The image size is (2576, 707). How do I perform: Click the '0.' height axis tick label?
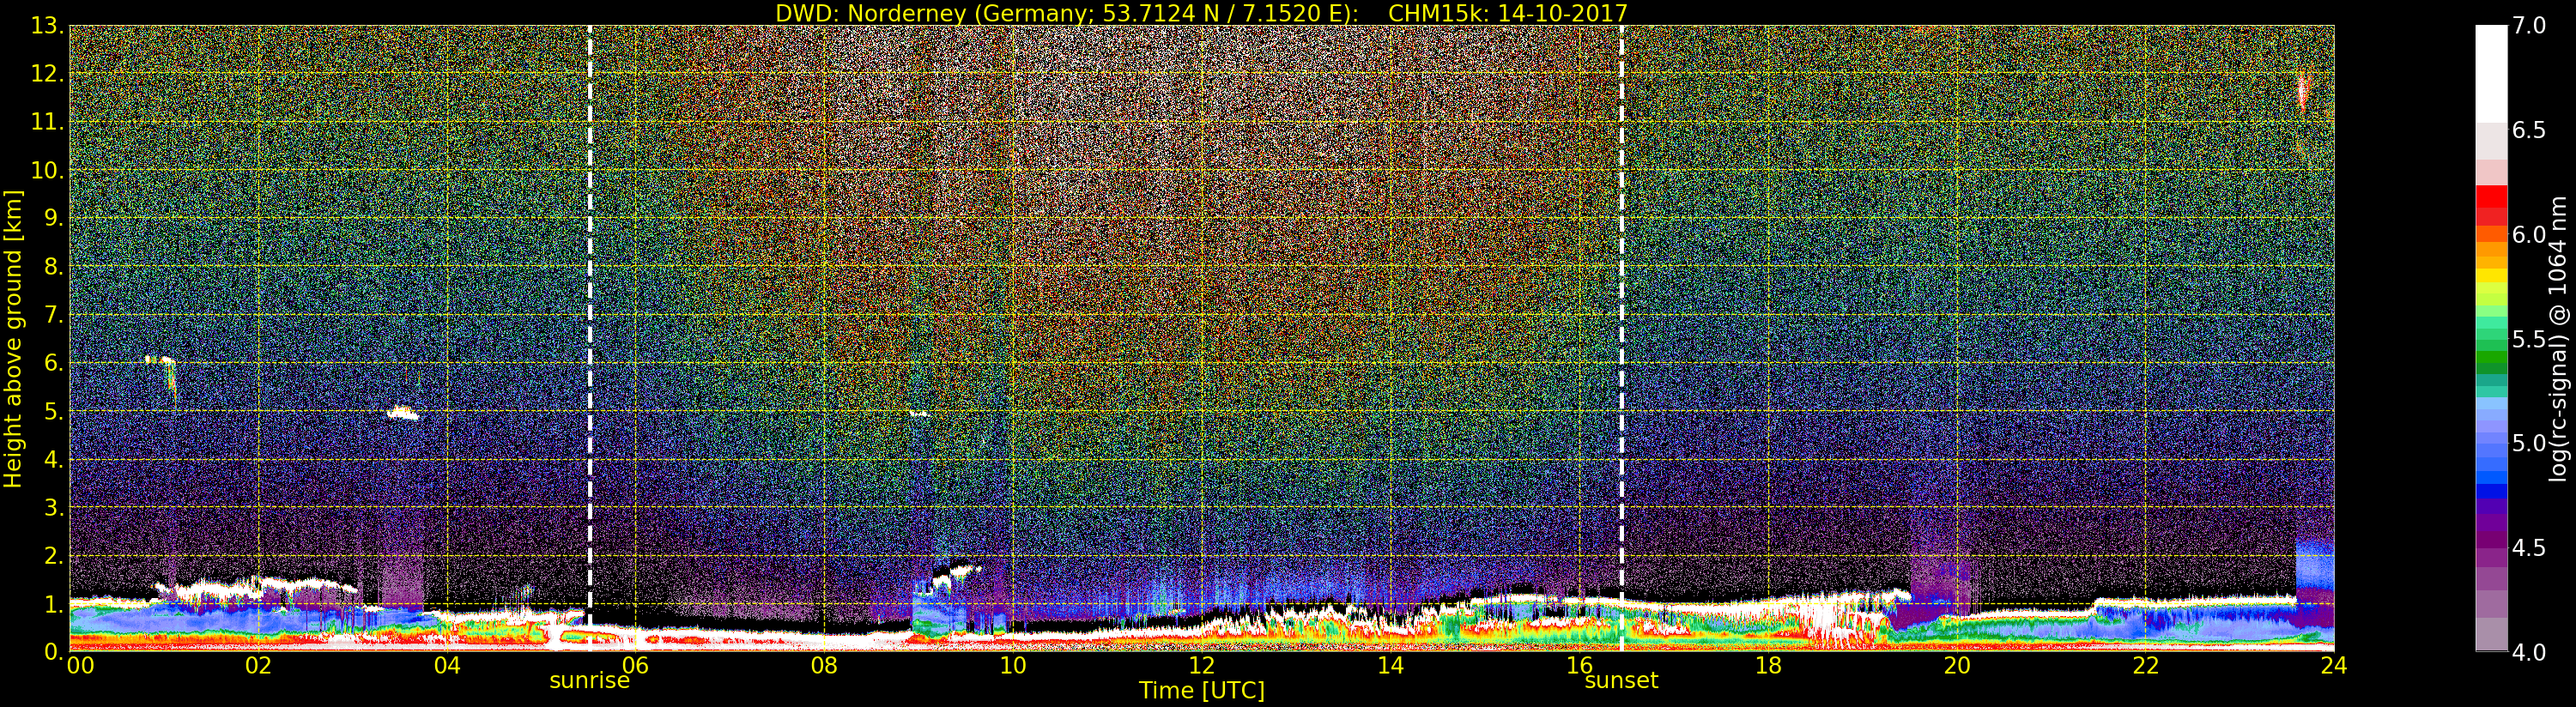(x=54, y=651)
